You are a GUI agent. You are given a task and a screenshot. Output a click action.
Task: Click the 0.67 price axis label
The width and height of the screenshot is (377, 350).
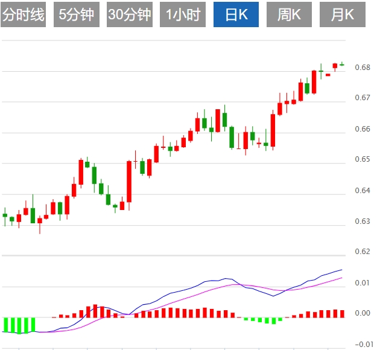363,98
